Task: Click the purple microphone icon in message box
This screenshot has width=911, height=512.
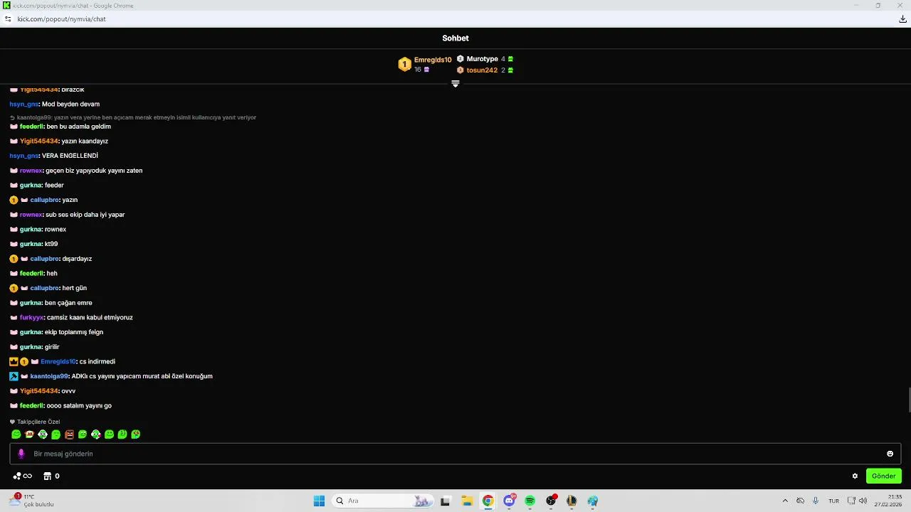Action: point(21,454)
